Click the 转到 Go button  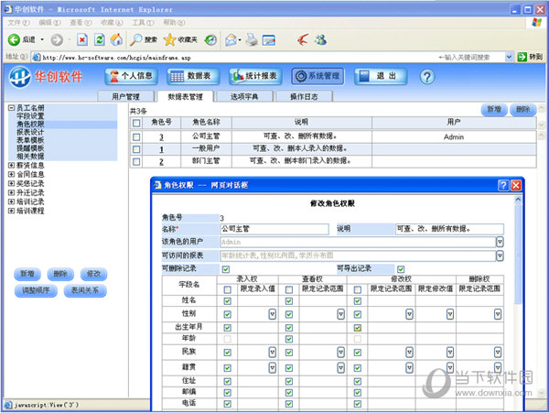coord(530,57)
